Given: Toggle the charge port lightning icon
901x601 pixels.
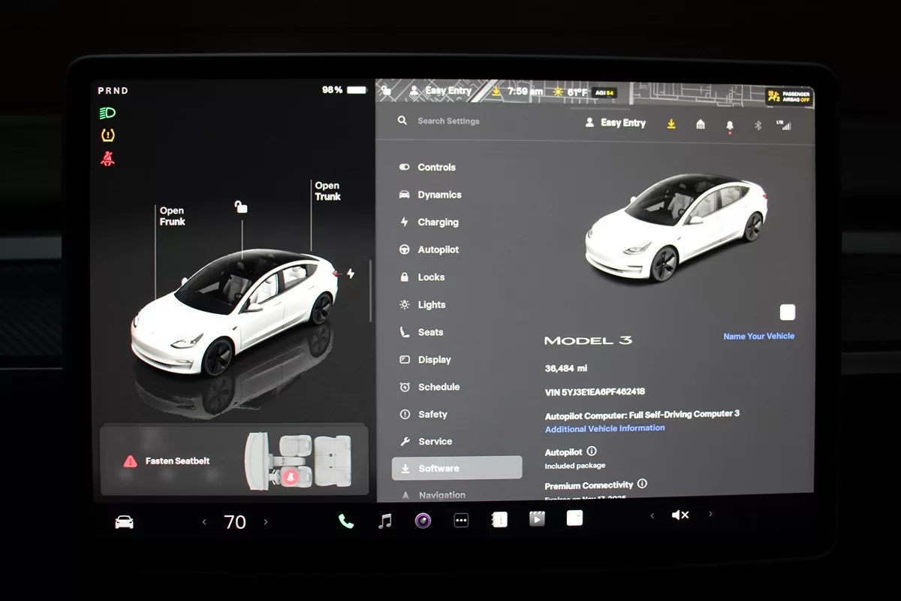Looking at the screenshot, I should coord(350,274).
